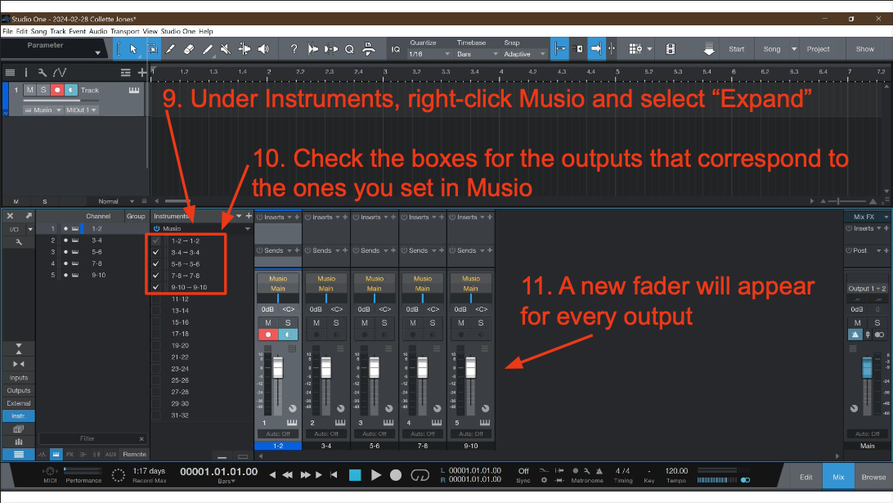The image size is (893, 503).
Task: Toggle record arm on Track 1
Action: (57, 90)
